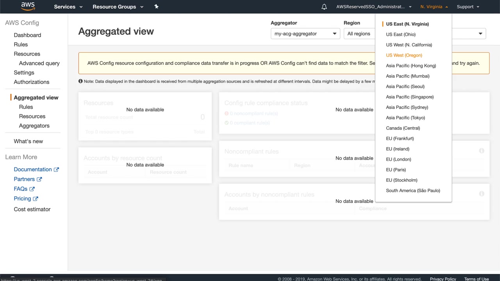
Task: Click info icon on Noncompliant rules panel
Action: [482, 151]
